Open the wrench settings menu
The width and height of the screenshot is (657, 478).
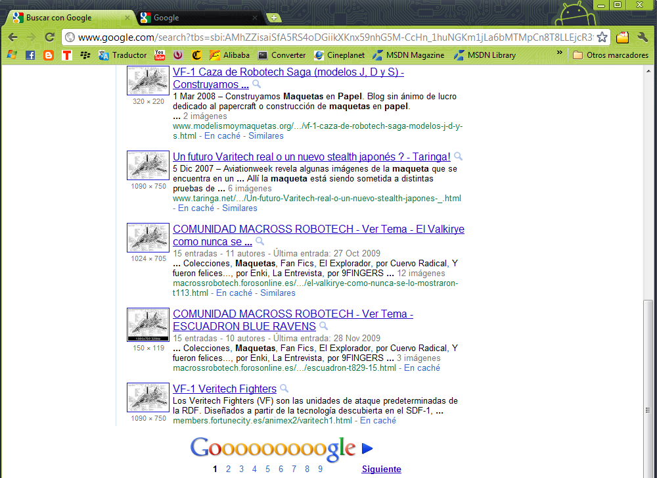[x=643, y=37]
